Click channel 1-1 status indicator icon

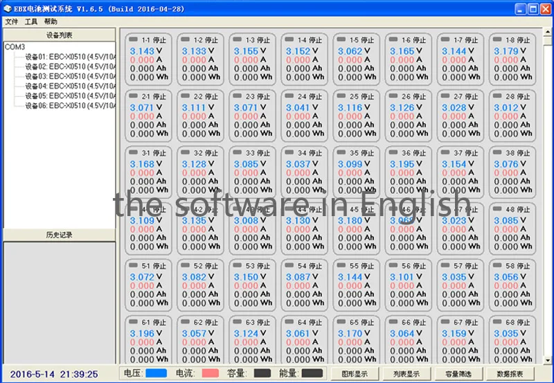coord(133,39)
